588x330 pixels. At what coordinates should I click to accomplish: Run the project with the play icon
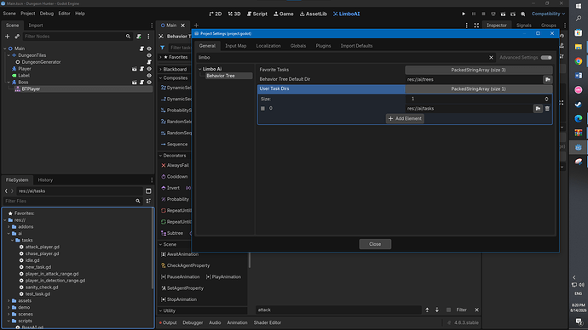click(x=464, y=14)
